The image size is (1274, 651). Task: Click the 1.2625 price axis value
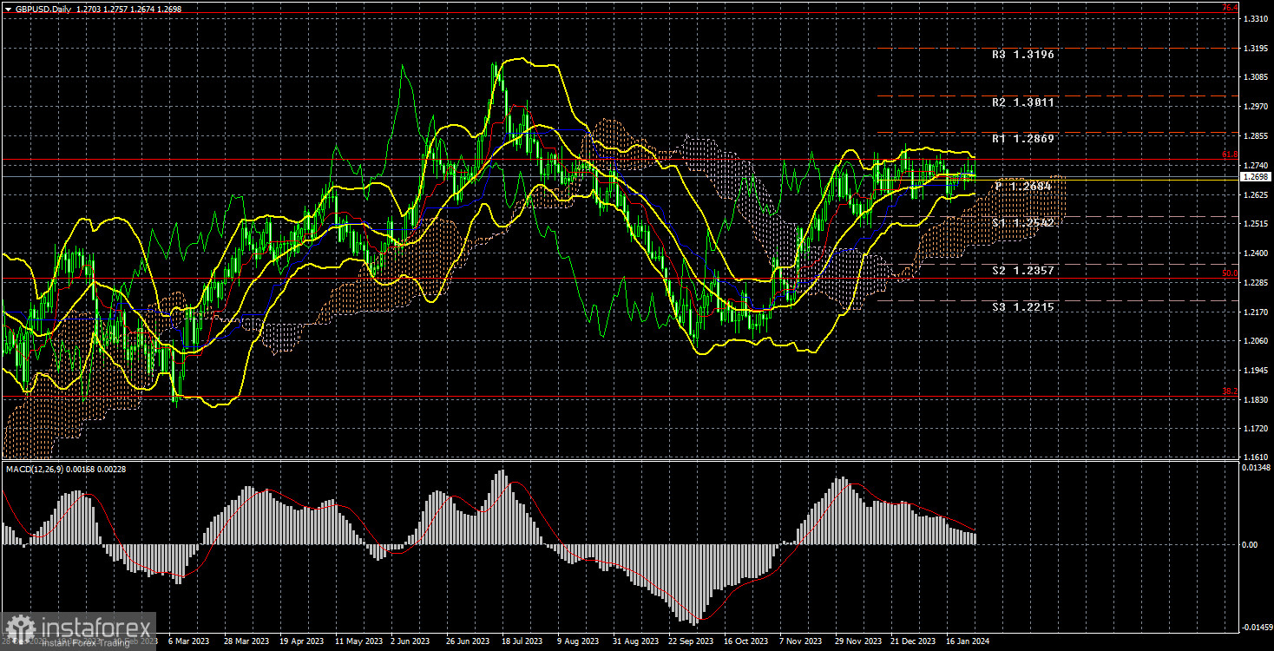coord(1255,194)
